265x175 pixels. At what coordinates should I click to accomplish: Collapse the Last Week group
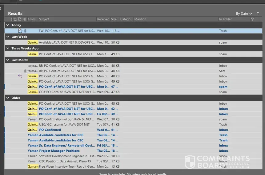8,37
